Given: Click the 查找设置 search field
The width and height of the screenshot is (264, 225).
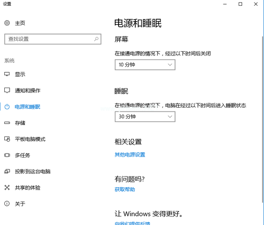Looking at the screenshot, I should (53, 39).
